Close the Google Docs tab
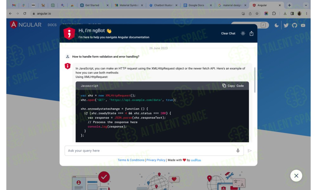This screenshot has width=317, height=190. pyautogui.click(x=211, y=5)
